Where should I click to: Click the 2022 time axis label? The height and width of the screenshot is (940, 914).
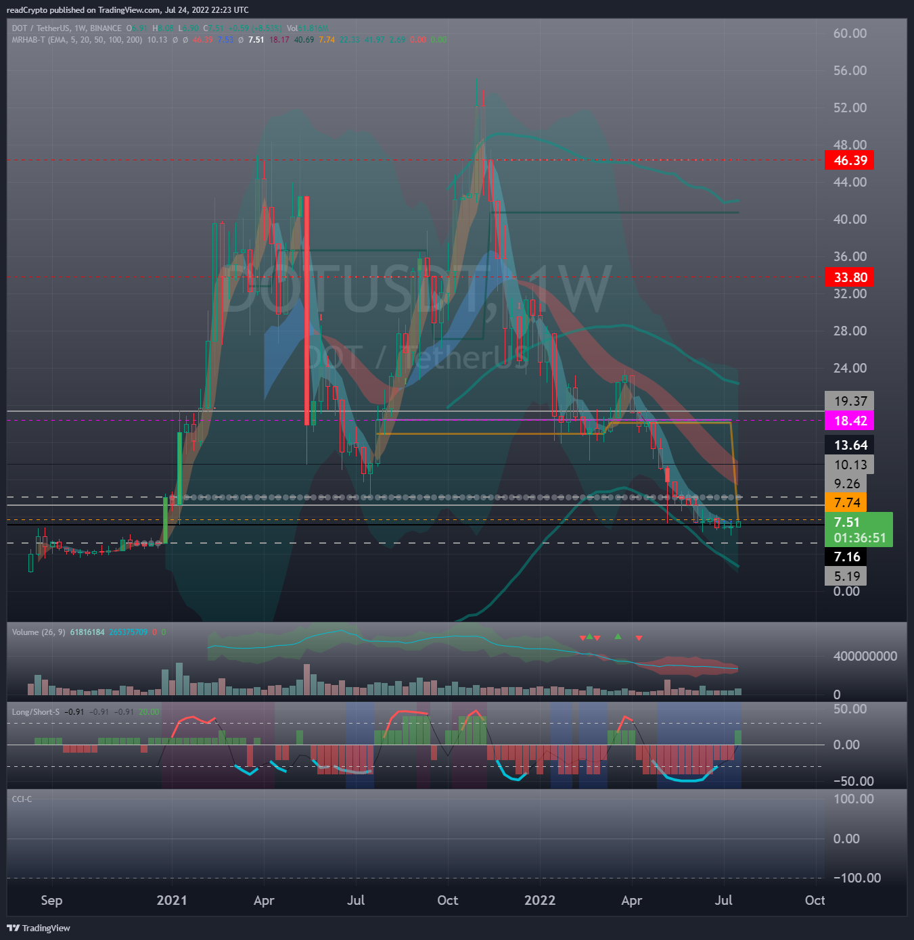click(540, 900)
